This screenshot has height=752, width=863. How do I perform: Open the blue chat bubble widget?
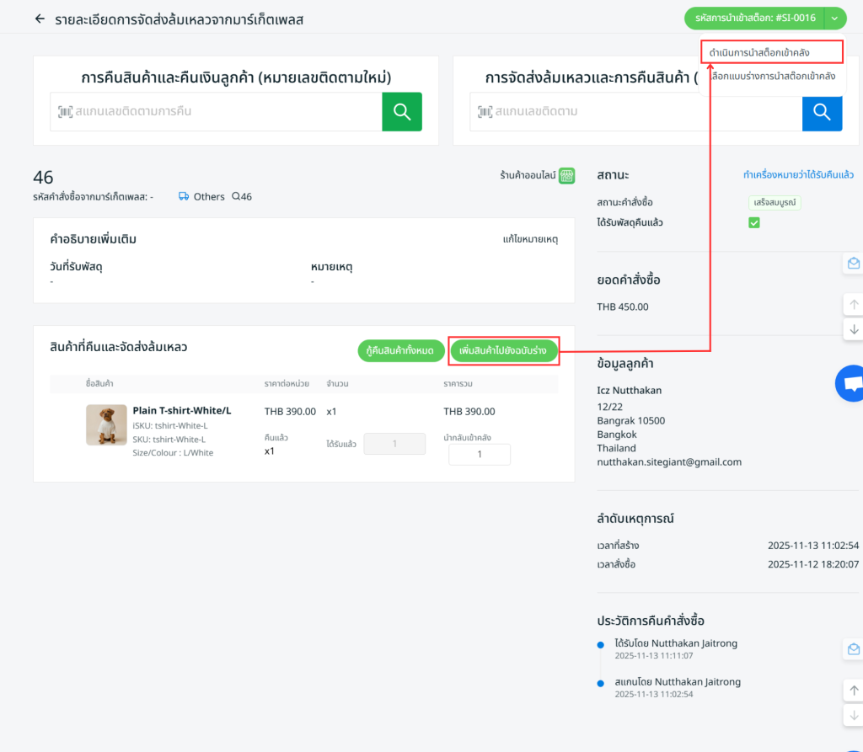tap(851, 384)
